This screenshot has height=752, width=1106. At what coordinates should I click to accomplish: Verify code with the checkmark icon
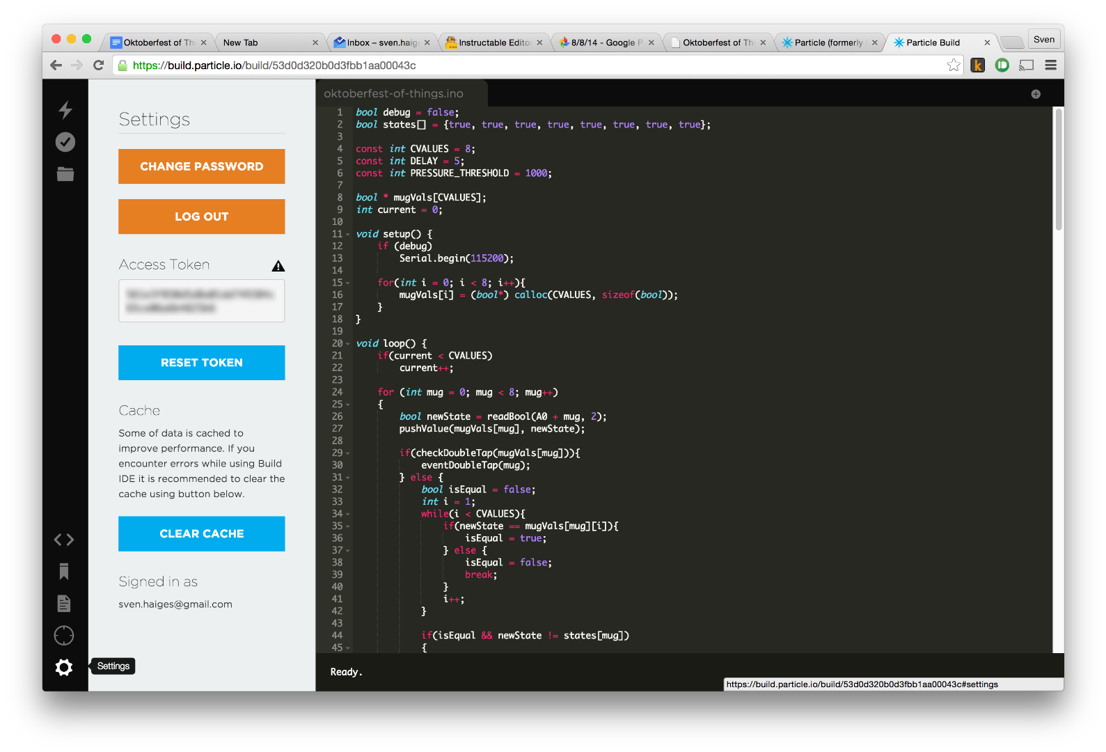pyautogui.click(x=65, y=142)
